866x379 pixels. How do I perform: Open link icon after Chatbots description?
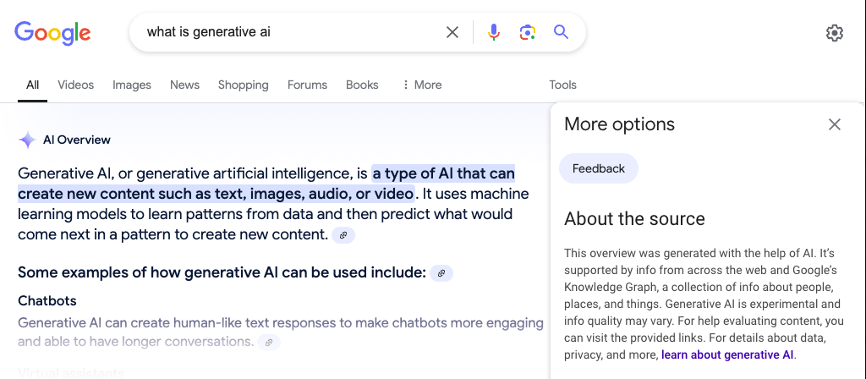tap(269, 343)
